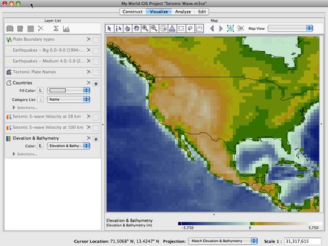Switch to the Construct tab
The width and height of the screenshot is (328, 246).
pyautogui.click(x=132, y=12)
